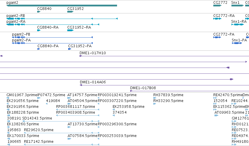Viewport: 249px width, 146px height.
Task: Open the pgant2-RB transcript label
Action: coord(16,16)
